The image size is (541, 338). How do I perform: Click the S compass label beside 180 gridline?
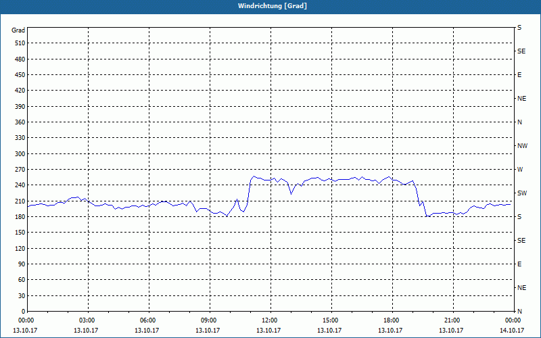click(x=519, y=217)
